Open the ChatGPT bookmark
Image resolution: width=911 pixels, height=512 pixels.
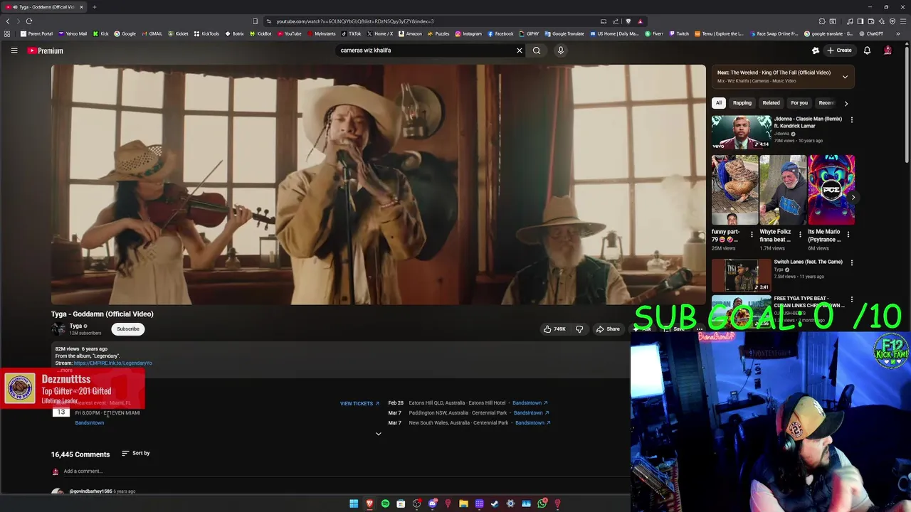pos(871,33)
